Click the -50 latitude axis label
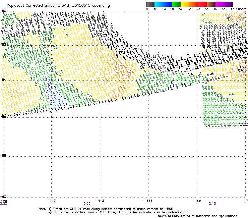This screenshot has height=218, width=248. point(3,11)
